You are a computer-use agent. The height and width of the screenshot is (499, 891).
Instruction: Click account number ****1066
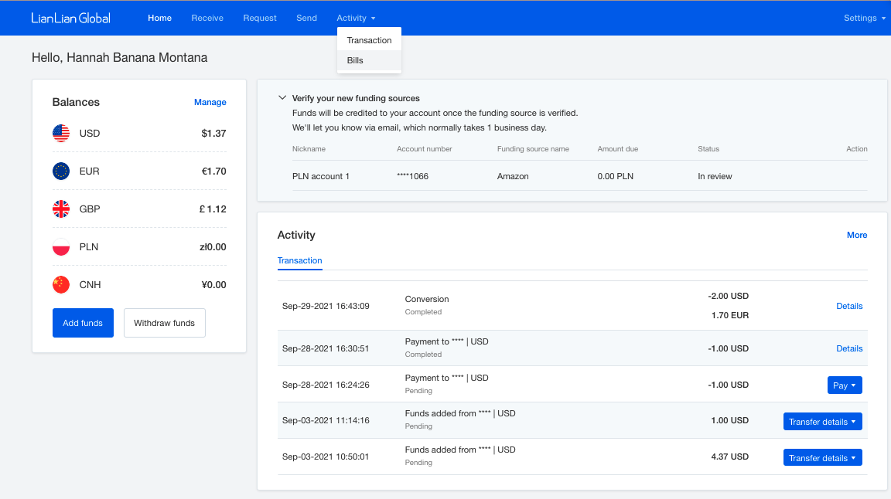(x=412, y=177)
